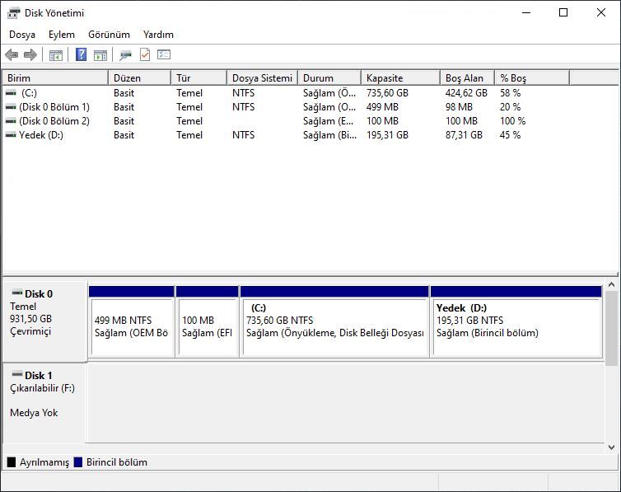Click the Disk 0 drive icon
The width and height of the screenshot is (621, 492).
17,293
